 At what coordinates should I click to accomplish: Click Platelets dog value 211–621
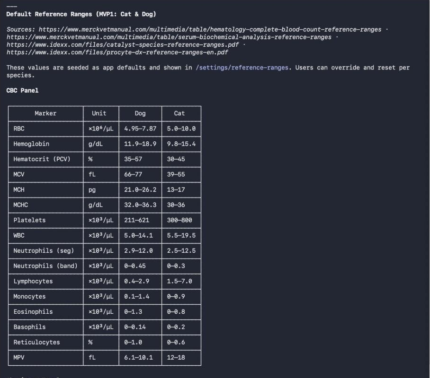coord(136,220)
